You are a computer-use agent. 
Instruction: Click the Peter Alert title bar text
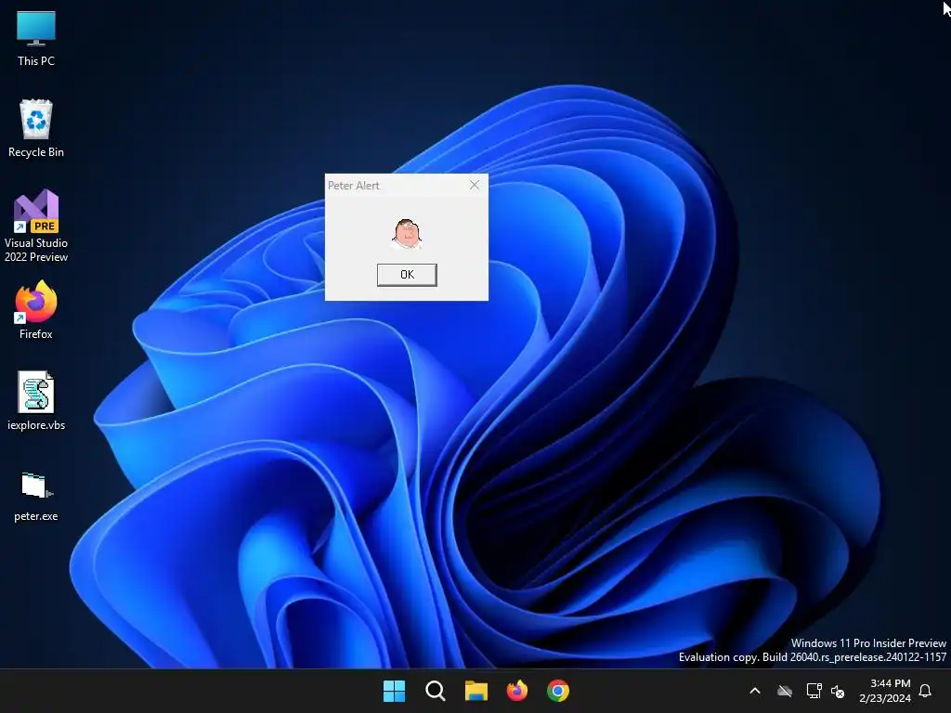[354, 186]
